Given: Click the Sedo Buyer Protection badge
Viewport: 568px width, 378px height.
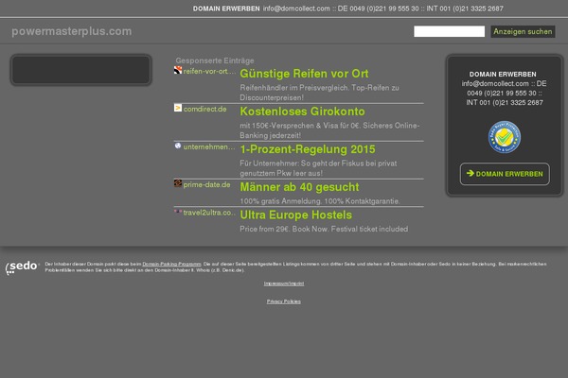Looking at the screenshot, I should (x=505, y=137).
